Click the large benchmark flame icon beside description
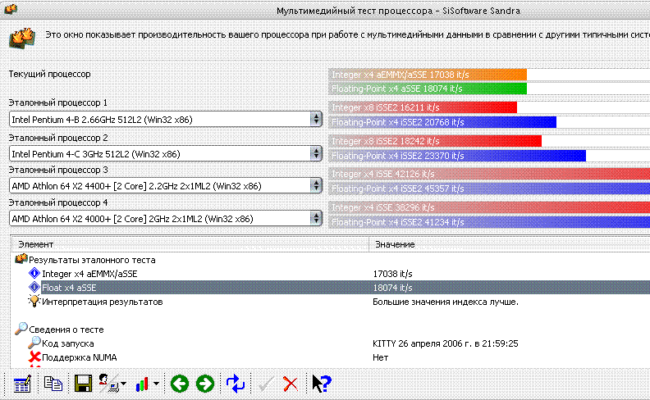Image resolution: width=650 pixels, height=400 pixels. tap(22, 39)
